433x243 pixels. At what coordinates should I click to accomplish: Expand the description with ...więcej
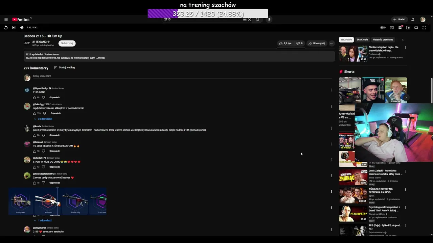(x=100, y=58)
